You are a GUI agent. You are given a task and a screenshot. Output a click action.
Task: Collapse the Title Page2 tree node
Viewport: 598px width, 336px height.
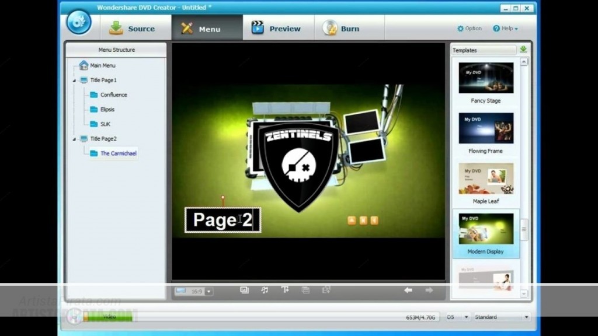[74, 139]
